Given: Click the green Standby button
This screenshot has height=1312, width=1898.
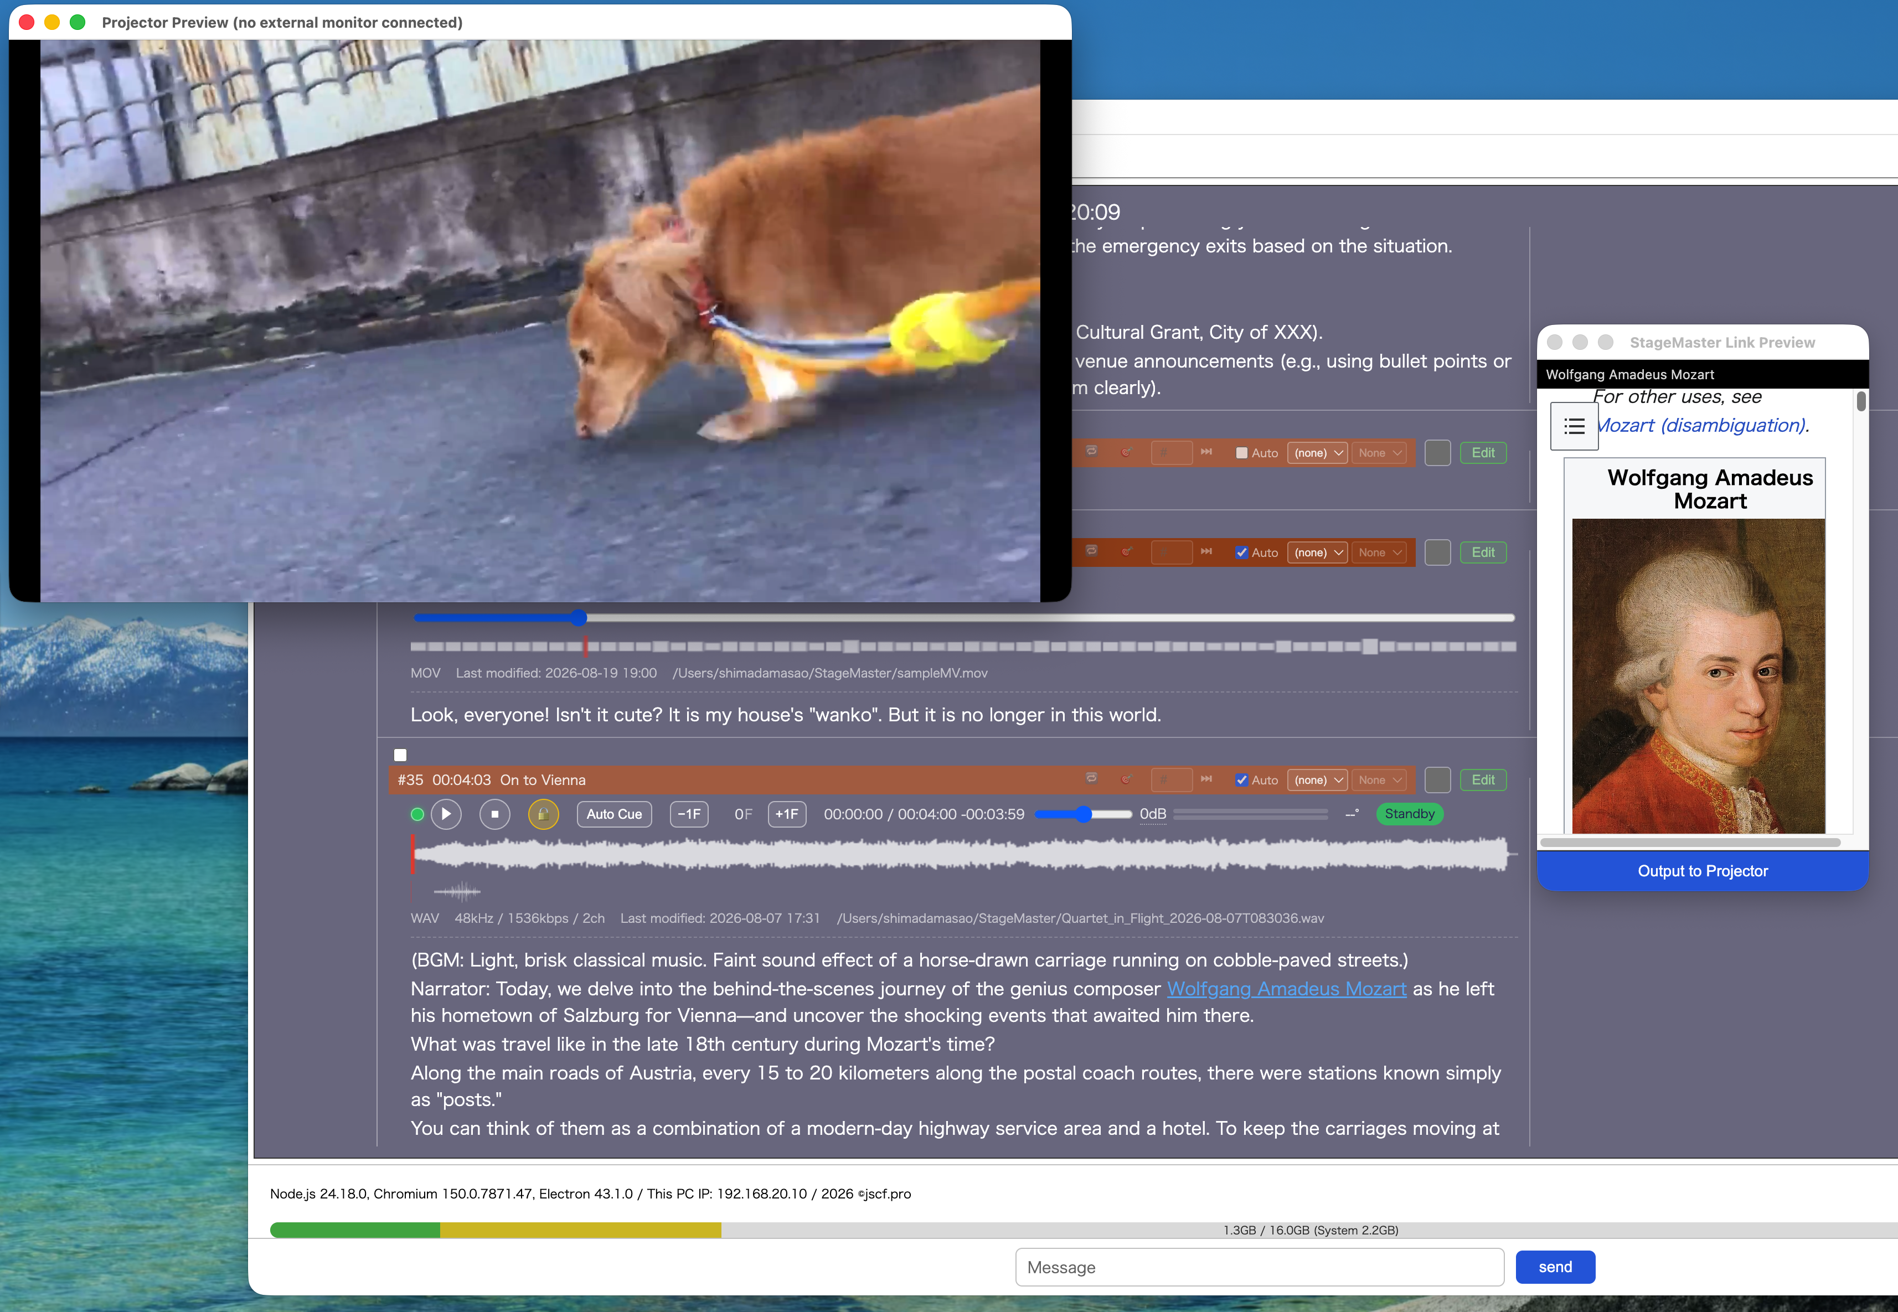Looking at the screenshot, I should click(x=1409, y=814).
